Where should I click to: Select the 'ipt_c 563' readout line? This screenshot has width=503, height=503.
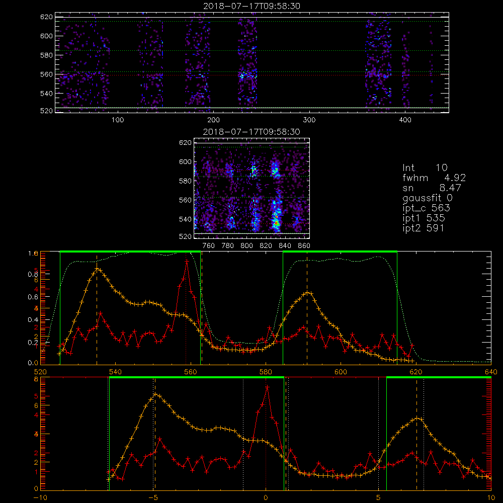(x=427, y=208)
